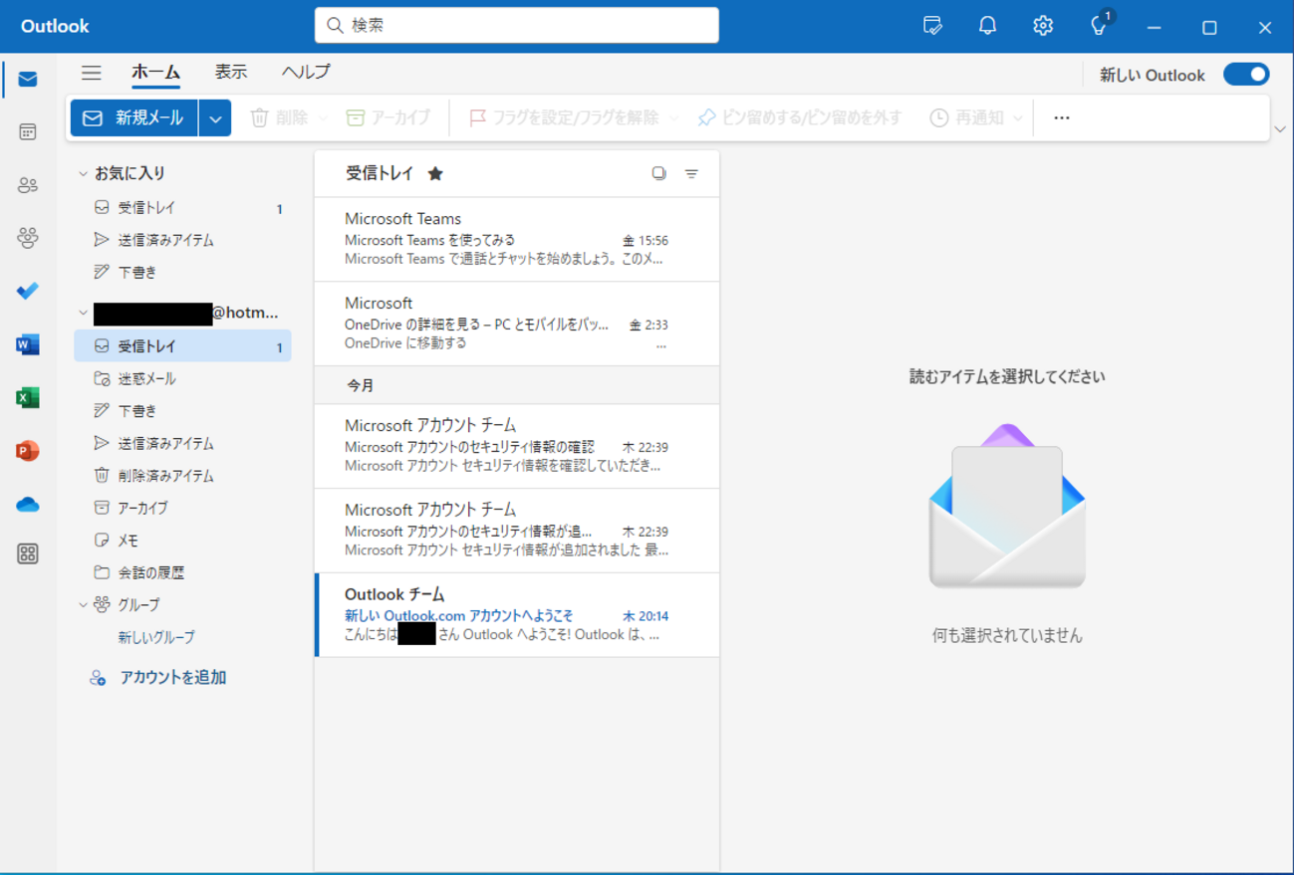This screenshot has width=1294, height=875.
Task: Click the 今月 group header
Action: tap(517, 385)
